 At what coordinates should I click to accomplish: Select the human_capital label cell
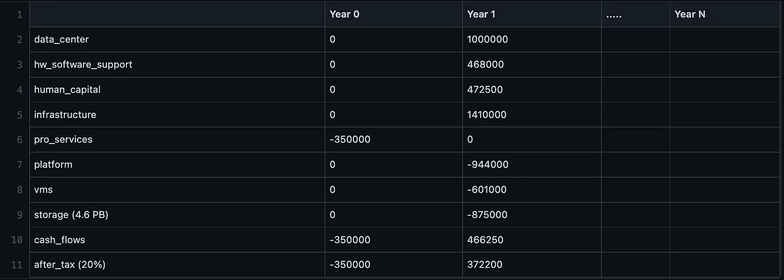coord(67,89)
